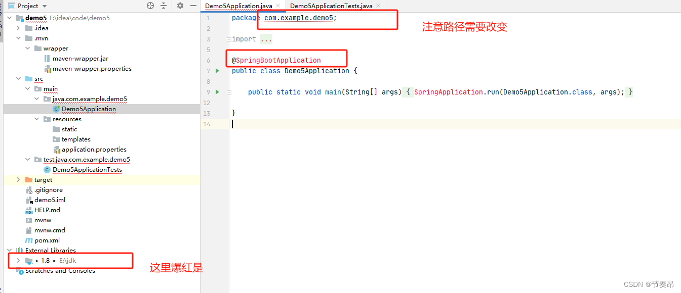Select demo5.iml file
This screenshot has height=293, width=681.
coord(50,200)
